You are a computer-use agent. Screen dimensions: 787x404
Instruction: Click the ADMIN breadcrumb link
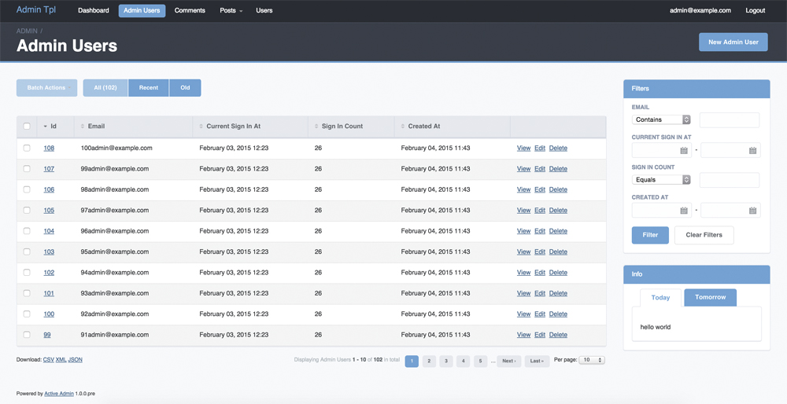click(x=27, y=31)
